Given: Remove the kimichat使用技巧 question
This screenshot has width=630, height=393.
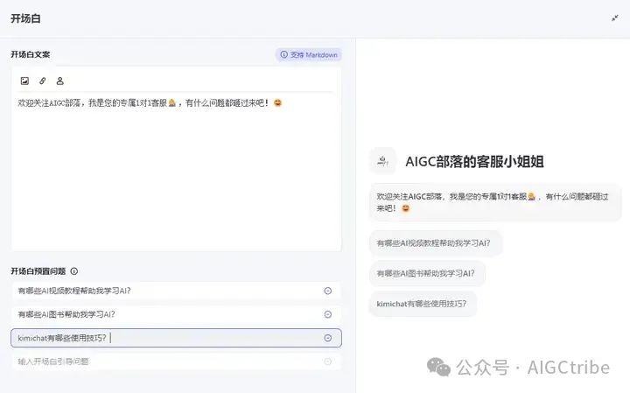Looking at the screenshot, I should 327,338.
